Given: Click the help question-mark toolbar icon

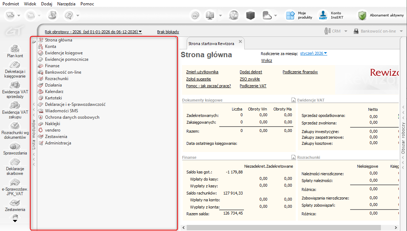Looking at the screenshot, I should 69,15.
